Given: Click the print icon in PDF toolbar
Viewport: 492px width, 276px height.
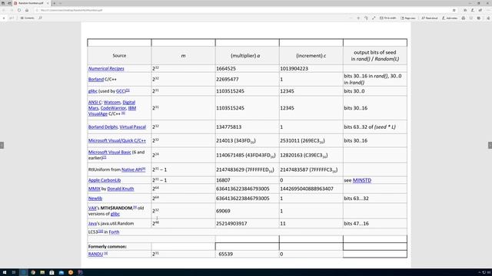Looking at the screenshot, I should tap(464, 18).
